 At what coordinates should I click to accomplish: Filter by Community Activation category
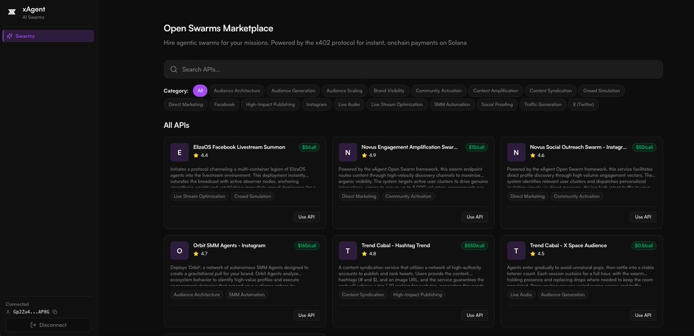(439, 91)
